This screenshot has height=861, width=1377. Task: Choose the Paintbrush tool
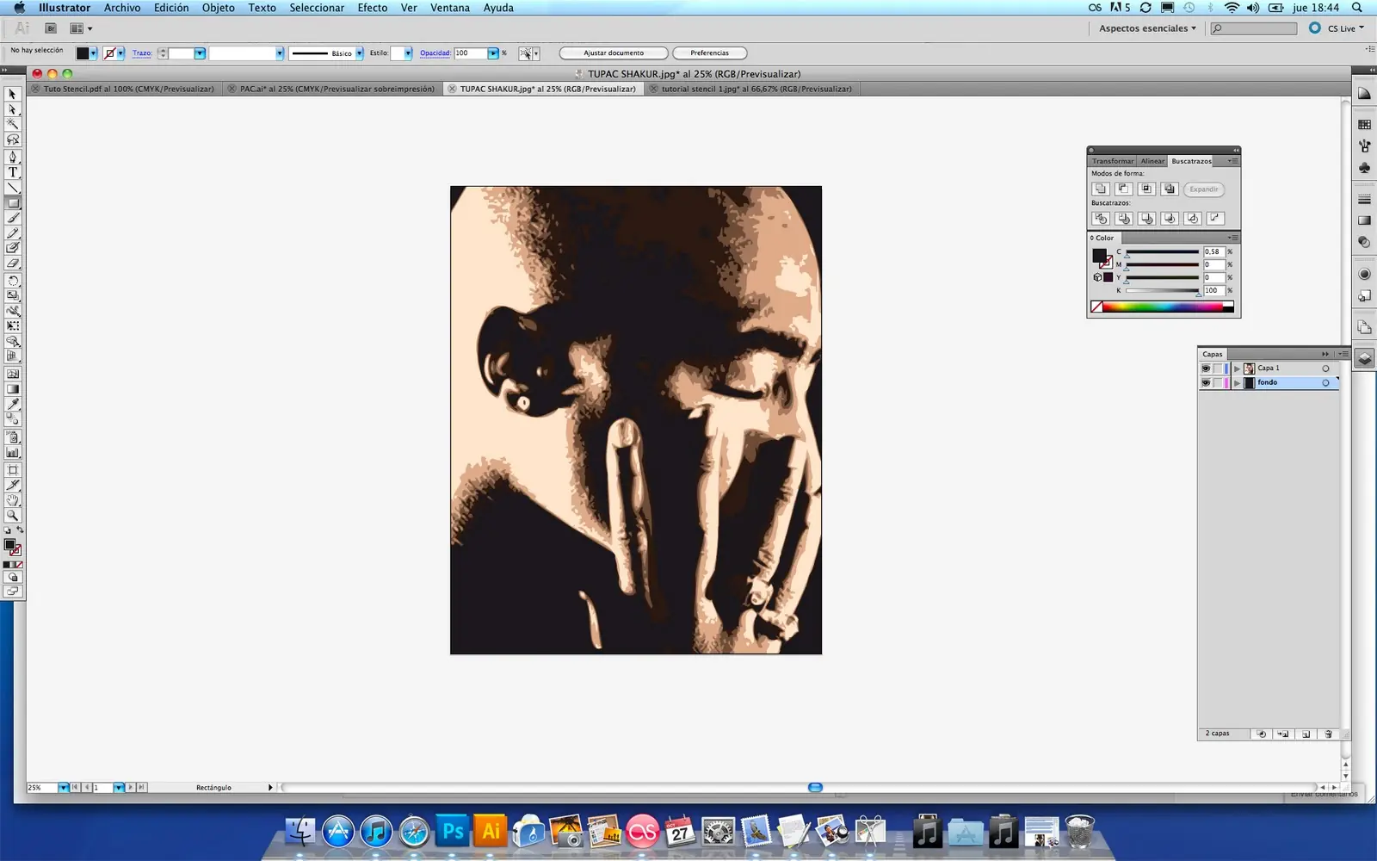12,219
